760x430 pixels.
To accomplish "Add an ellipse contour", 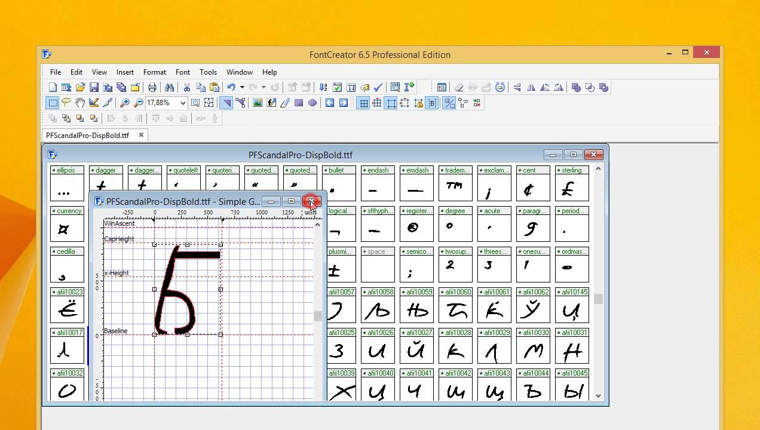I will [x=312, y=103].
